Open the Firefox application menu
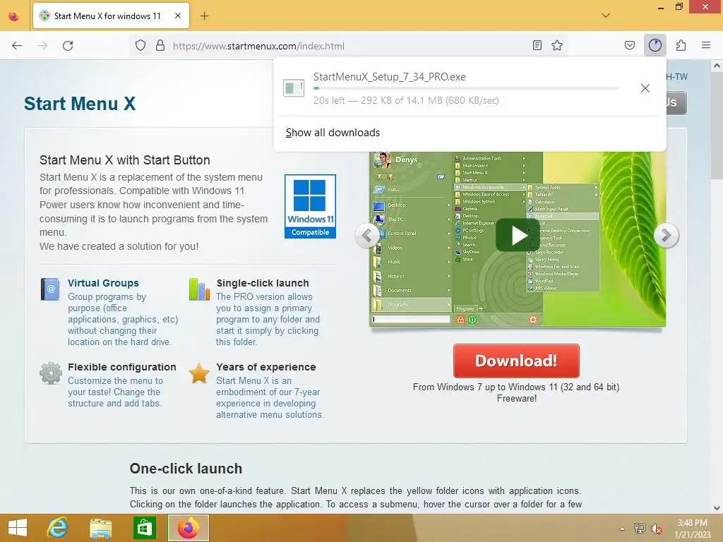Image resolution: width=723 pixels, height=542 pixels. (706, 45)
